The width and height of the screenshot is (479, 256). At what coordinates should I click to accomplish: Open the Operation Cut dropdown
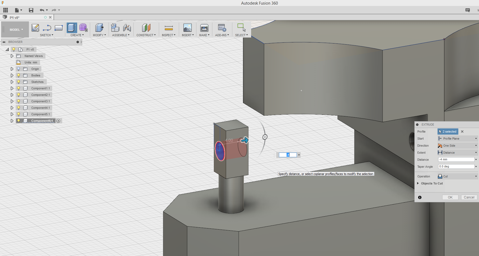click(458, 176)
